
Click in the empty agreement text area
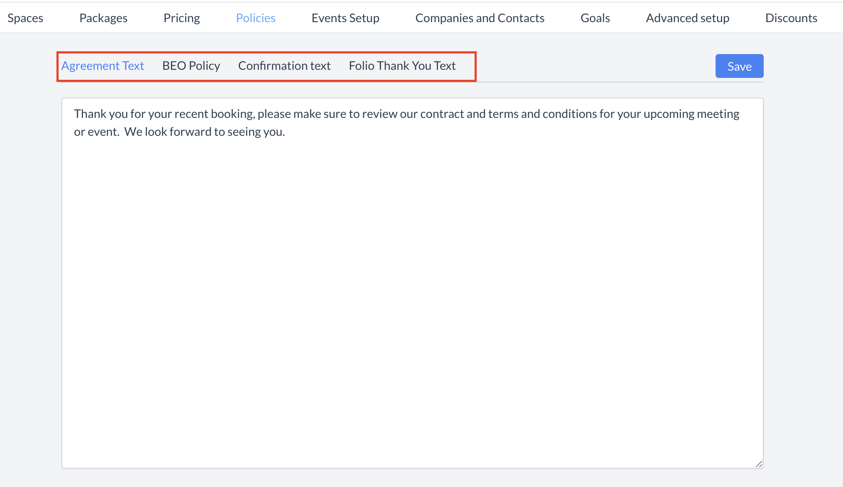(x=412, y=298)
